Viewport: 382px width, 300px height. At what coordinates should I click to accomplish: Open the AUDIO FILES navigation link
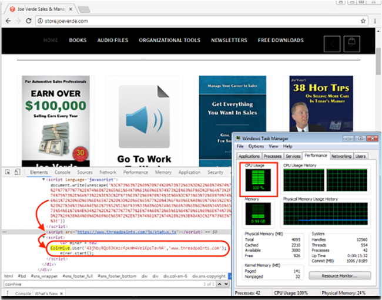pyautogui.click(x=113, y=41)
